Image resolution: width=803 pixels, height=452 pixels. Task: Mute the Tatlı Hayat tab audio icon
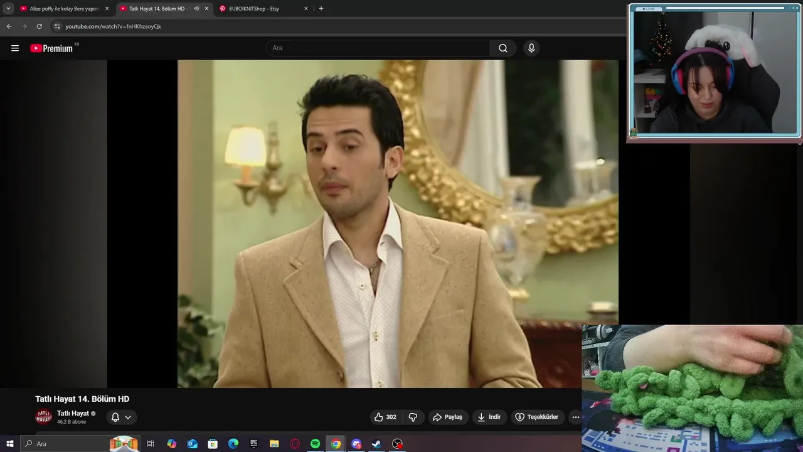pyautogui.click(x=196, y=9)
